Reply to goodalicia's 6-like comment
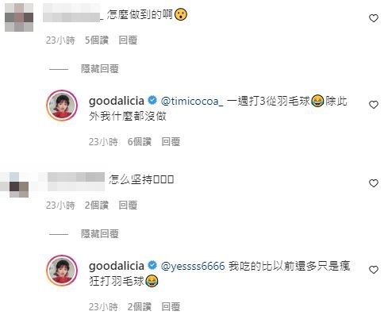388x319 pixels. [171, 142]
